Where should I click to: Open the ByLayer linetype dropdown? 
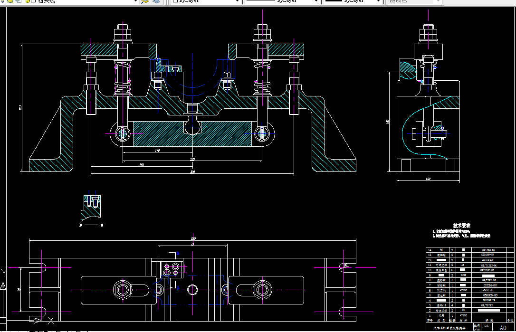(316, 1)
